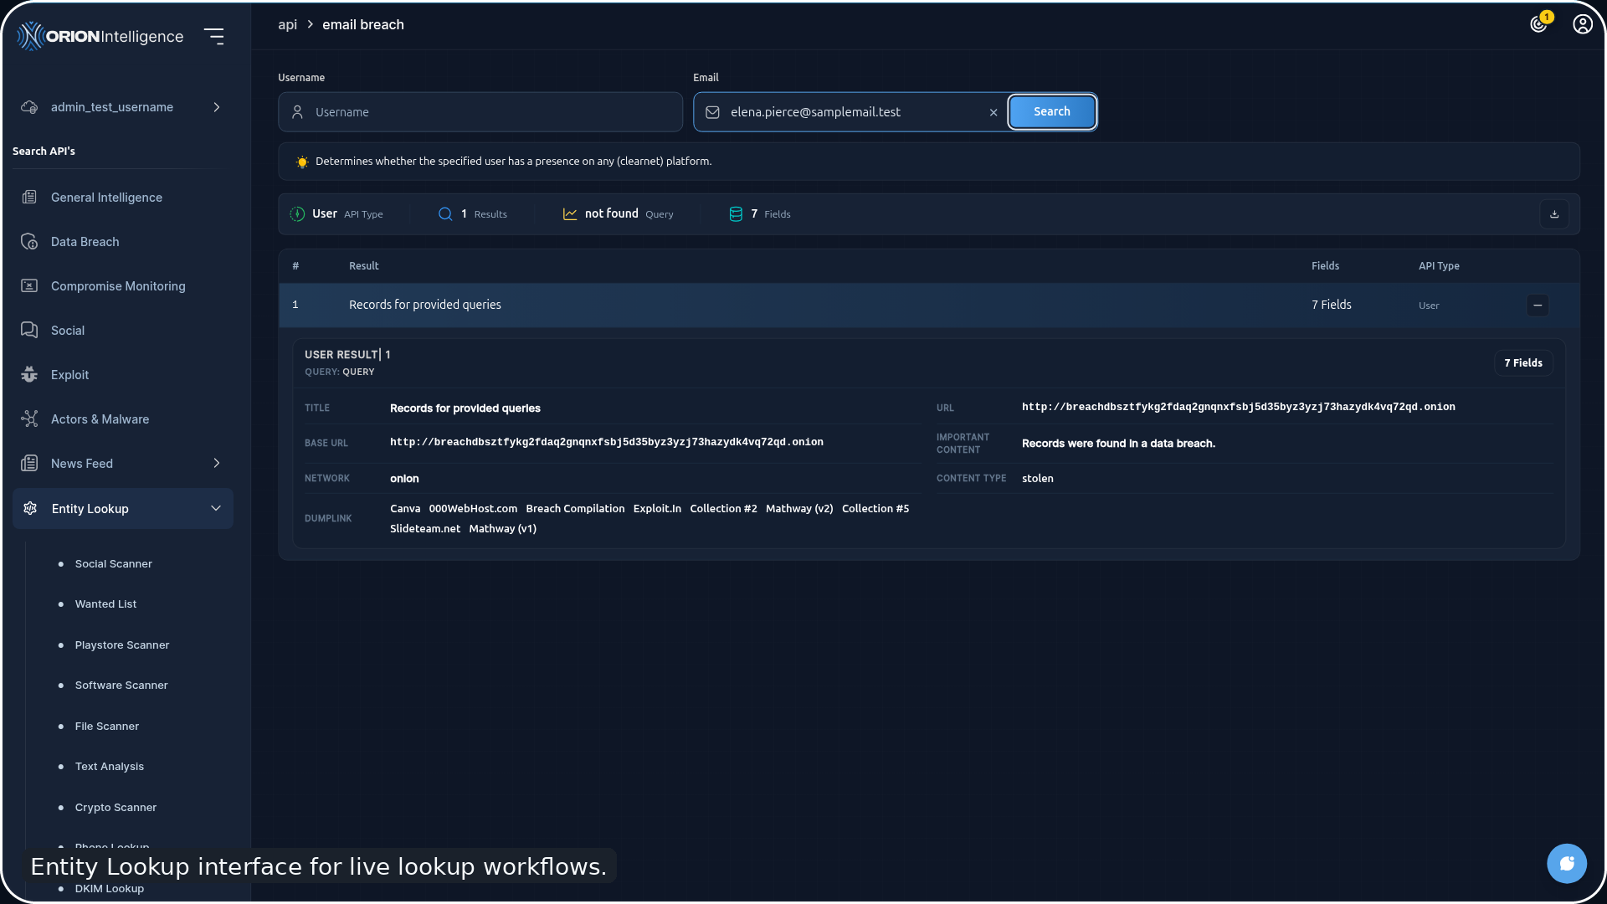The image size is (1607, 904).
Task: Download results using the download icon
Action: tap(1554, 214)
